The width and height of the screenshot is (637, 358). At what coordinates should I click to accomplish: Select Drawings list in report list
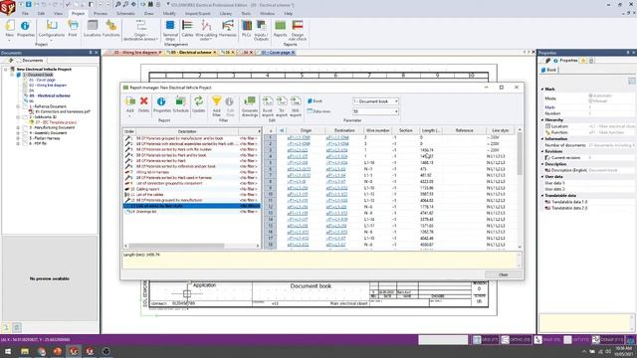[x=146, y=212]
